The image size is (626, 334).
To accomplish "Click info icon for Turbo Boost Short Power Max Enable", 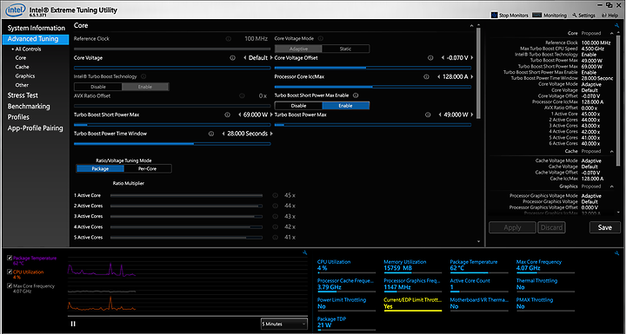I will tap(356, 95).
